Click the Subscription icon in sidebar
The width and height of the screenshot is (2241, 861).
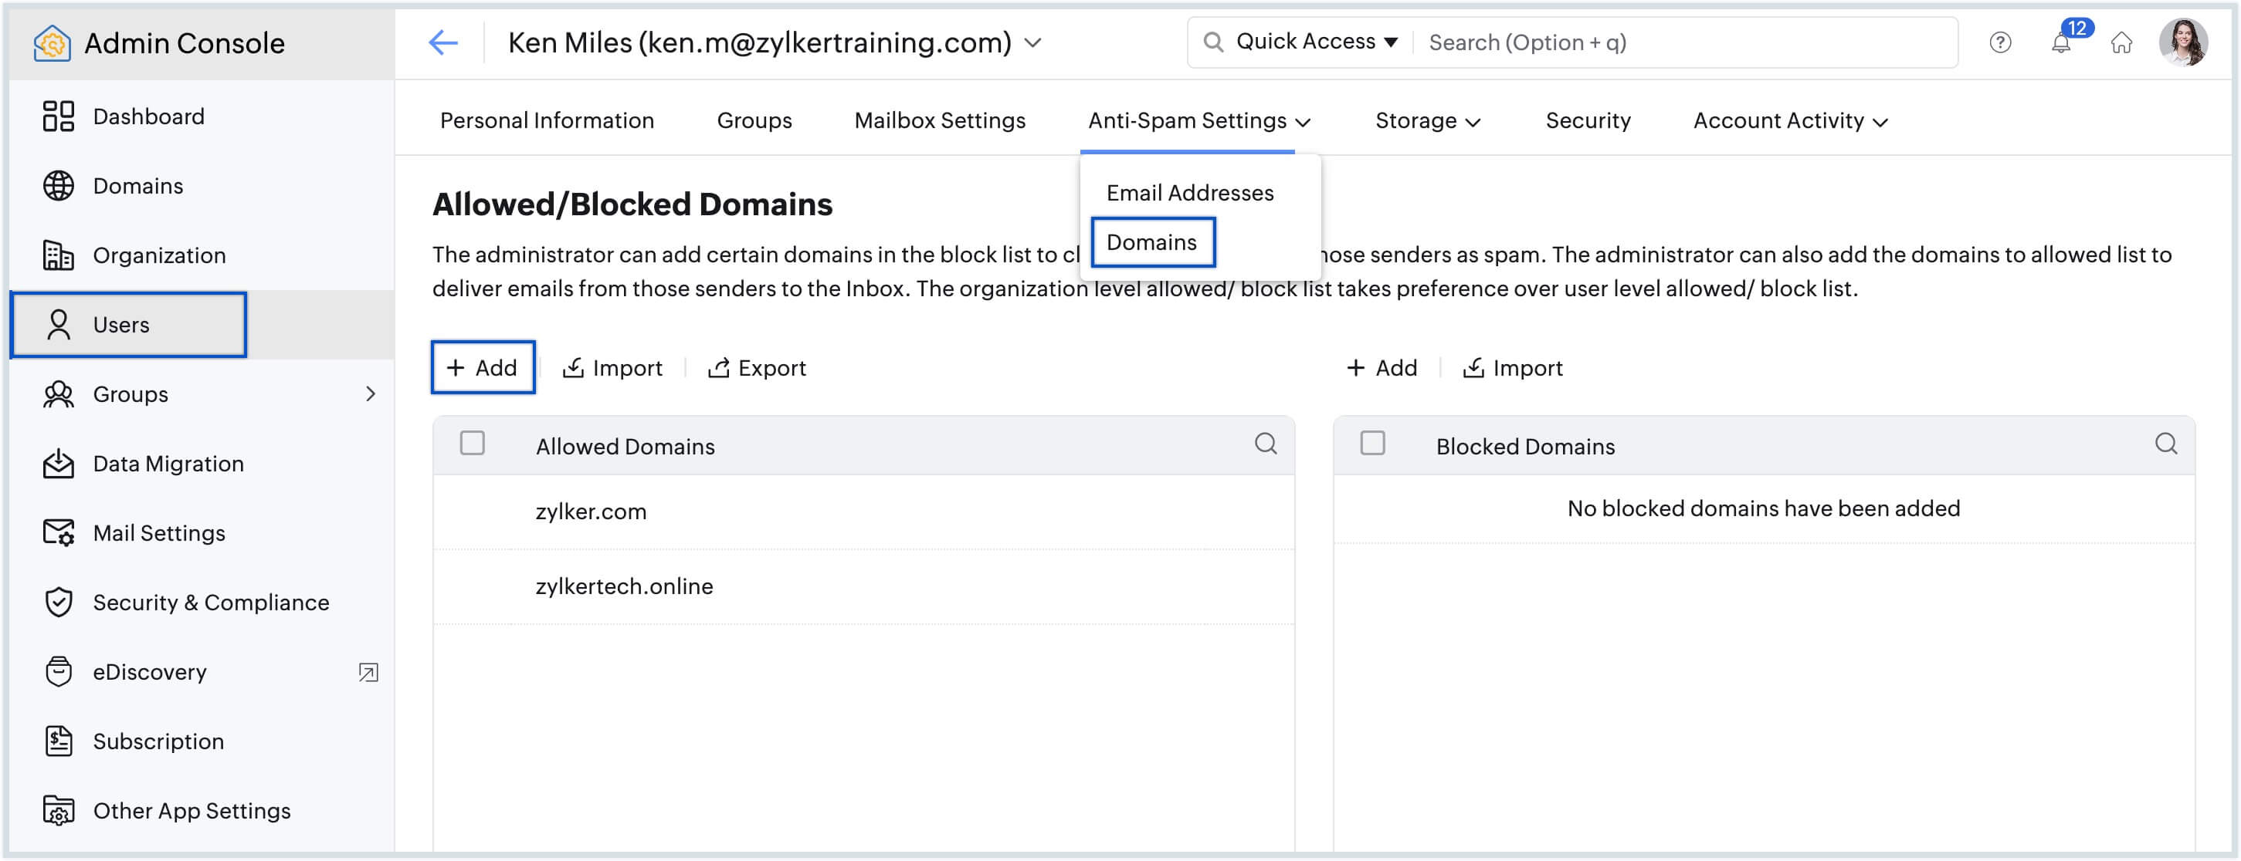click(57, 741)
